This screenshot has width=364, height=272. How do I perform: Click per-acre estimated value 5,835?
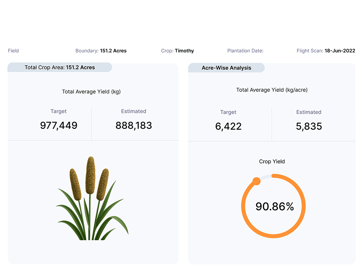pyautogui.click(x=309, y=126)
